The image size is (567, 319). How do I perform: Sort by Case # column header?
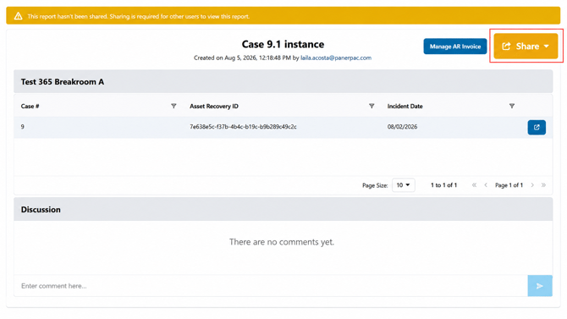[x=30, y=106]
